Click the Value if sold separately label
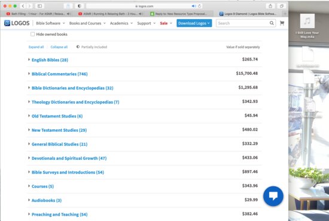329x221 pixels. pos(243,47)
